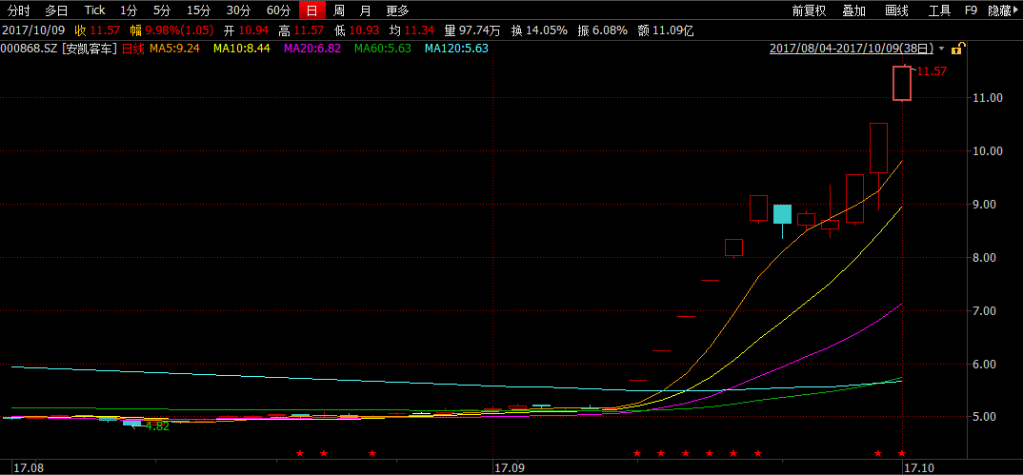
Task: Click the MA20:6.82 indicator label
Action: pos(311,49)
